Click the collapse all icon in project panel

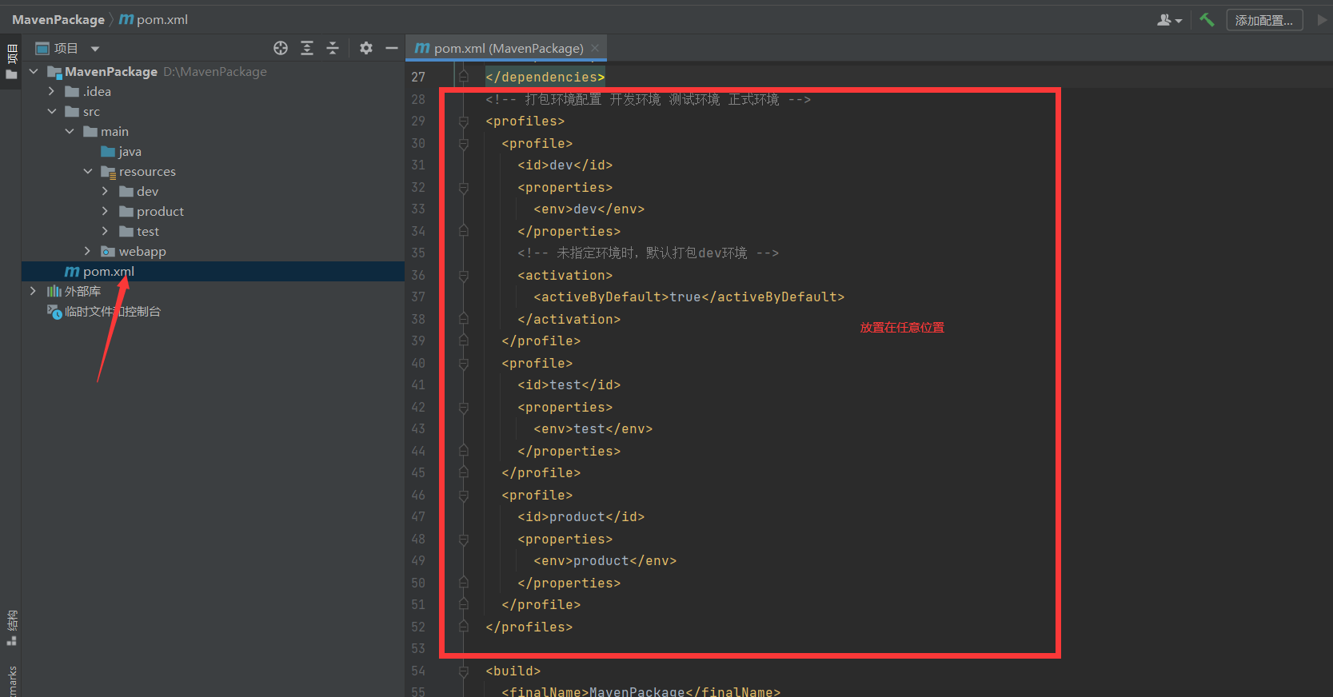click(333, 48)
